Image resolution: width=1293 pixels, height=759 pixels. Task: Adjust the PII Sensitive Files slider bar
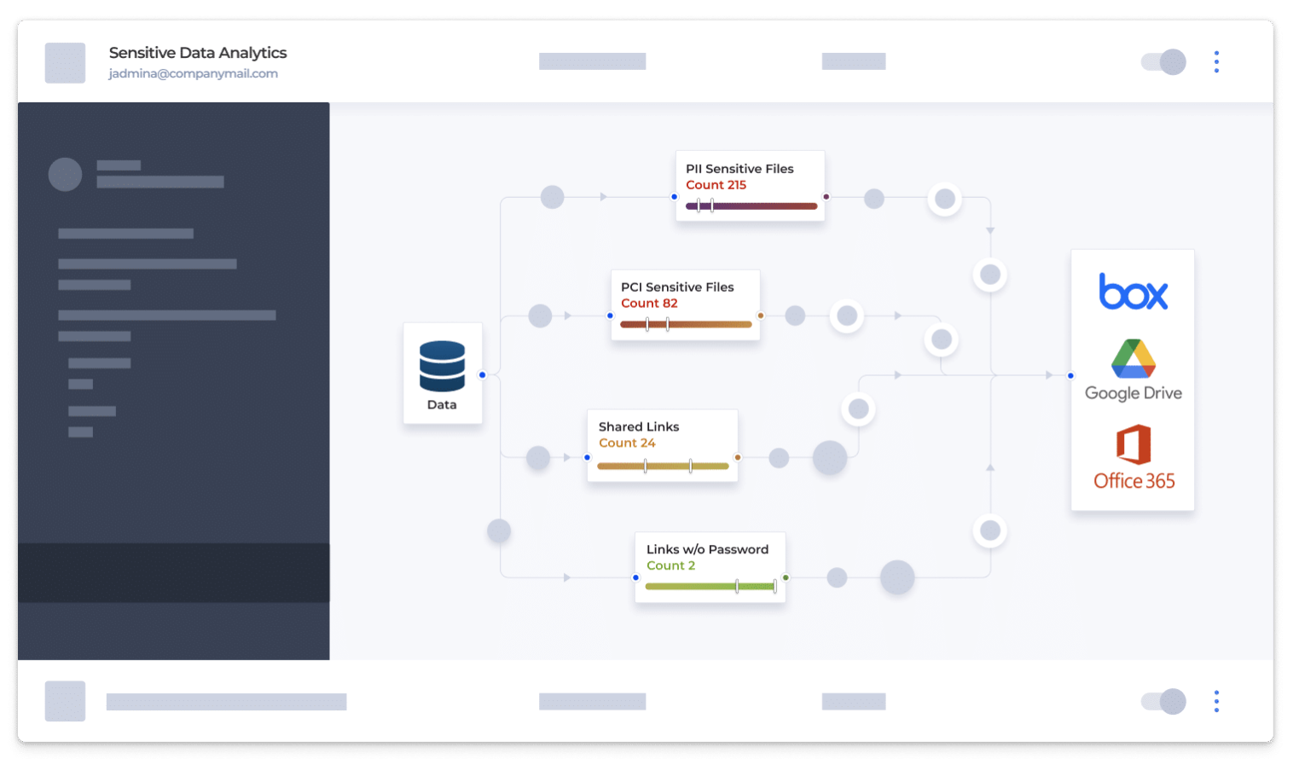coord(751,206)
